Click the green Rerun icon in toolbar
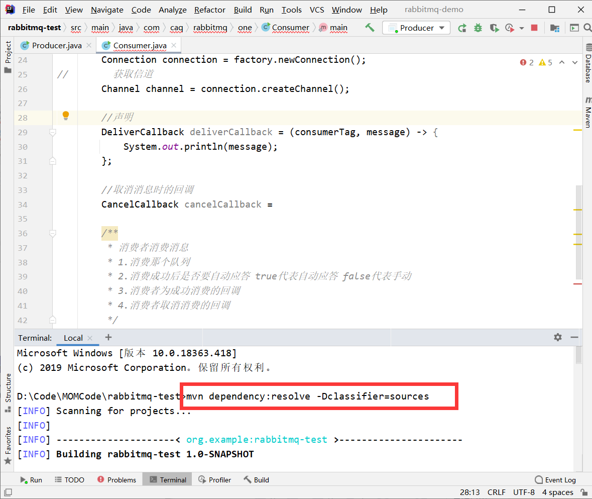This screenshot has width=592, height=499. pyautogui.click(x=462, y=28)
